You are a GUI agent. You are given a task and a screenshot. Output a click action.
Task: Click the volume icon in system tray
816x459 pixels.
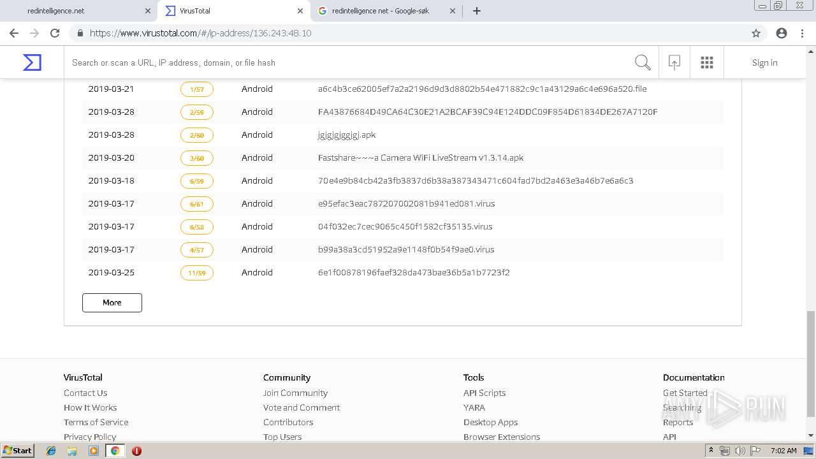click(x=739, y=451)
